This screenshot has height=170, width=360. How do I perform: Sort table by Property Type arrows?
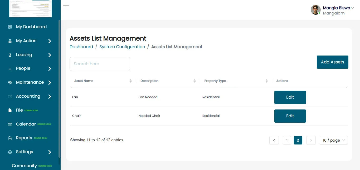click(266, 81)
